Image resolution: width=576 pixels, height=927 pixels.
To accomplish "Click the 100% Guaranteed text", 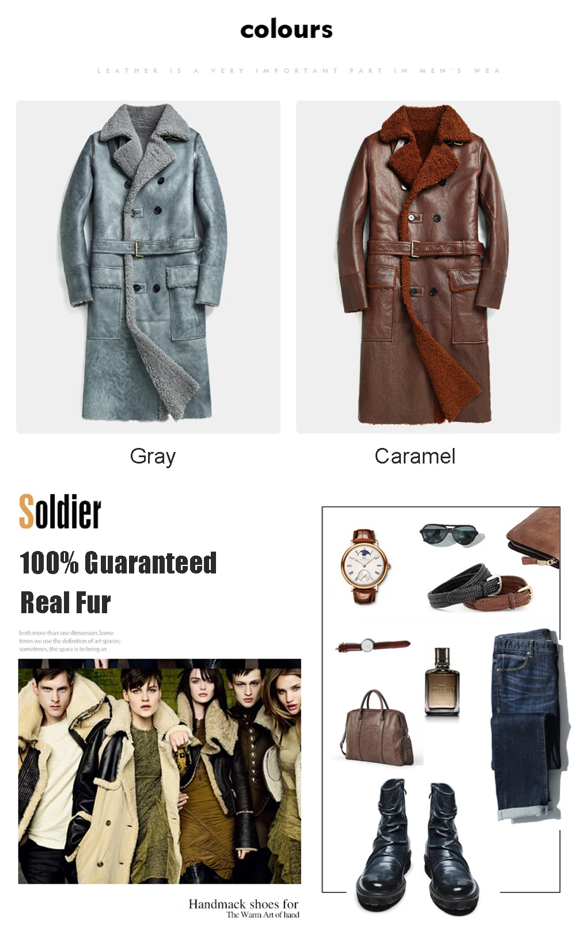I will [x=118, y=563].
